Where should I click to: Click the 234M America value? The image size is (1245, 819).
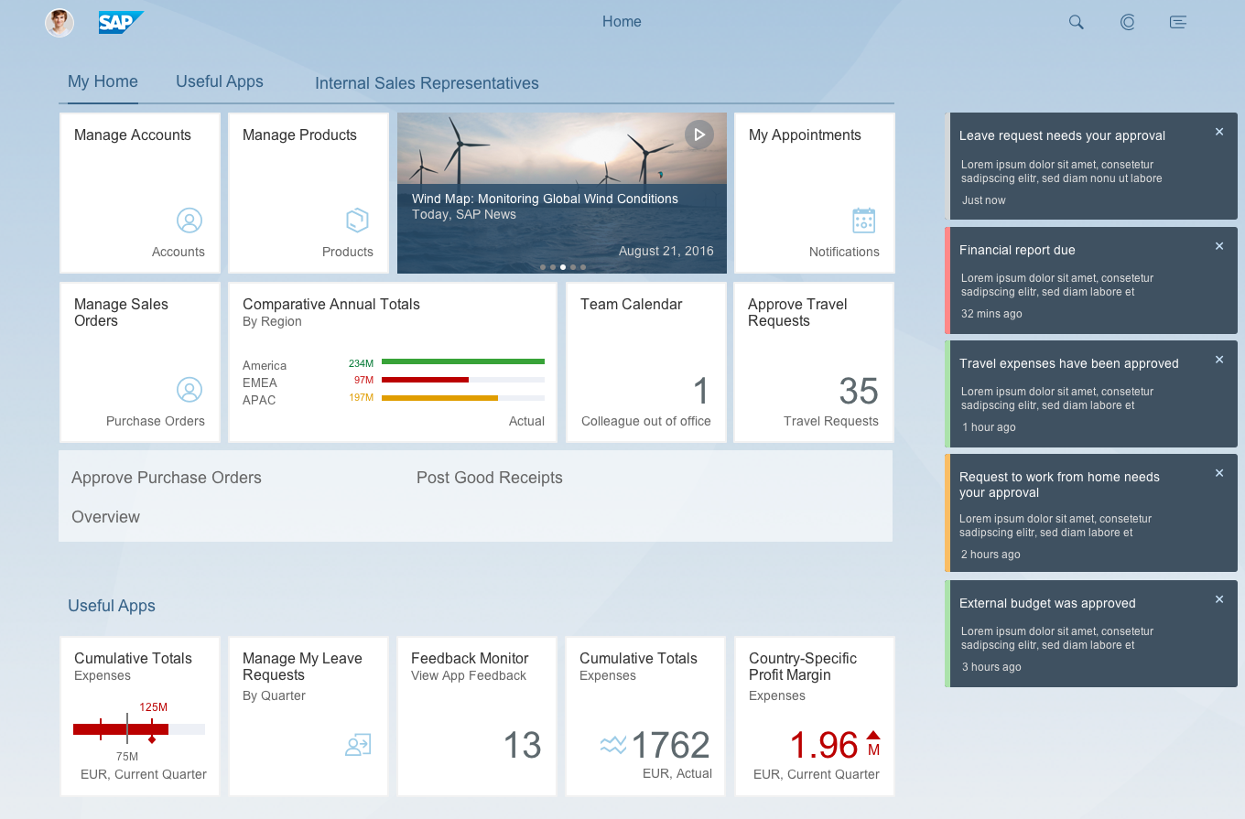(361, 363)
